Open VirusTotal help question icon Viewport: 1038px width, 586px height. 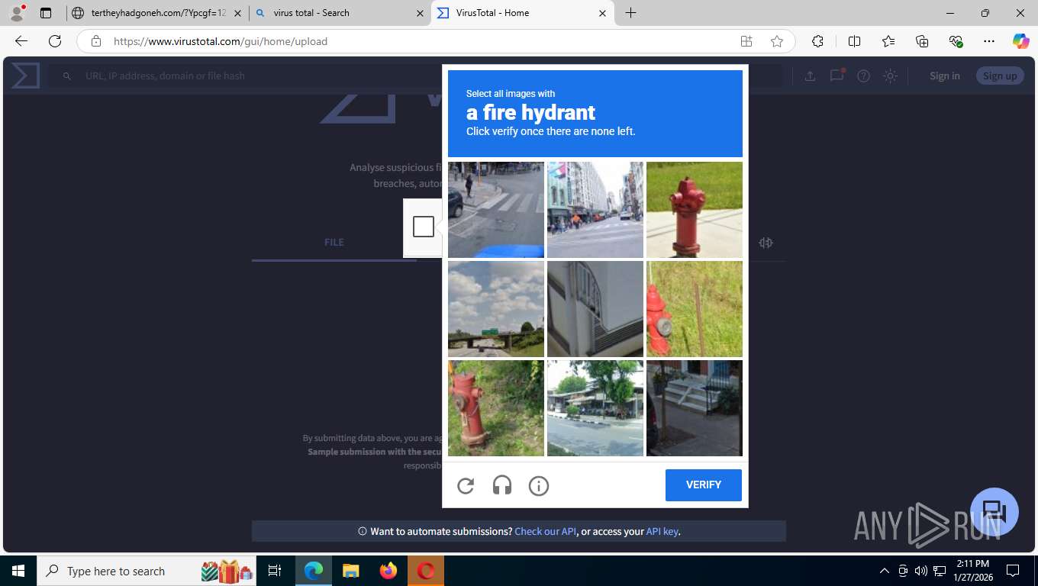coord(863,76)
